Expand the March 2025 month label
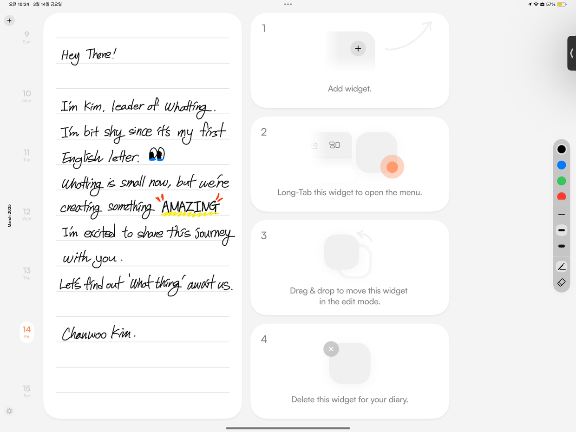 coord(9,216)
